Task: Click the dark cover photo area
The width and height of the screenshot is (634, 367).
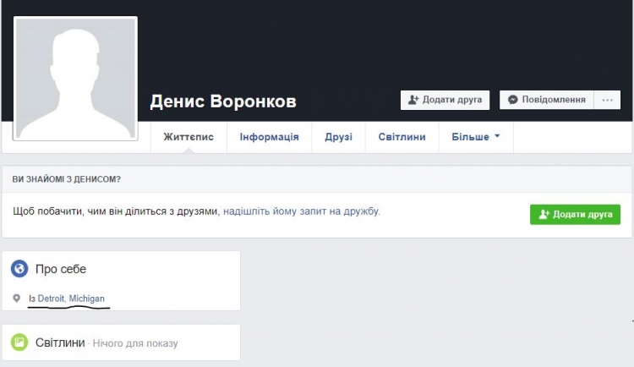Action: pos(380,42)
